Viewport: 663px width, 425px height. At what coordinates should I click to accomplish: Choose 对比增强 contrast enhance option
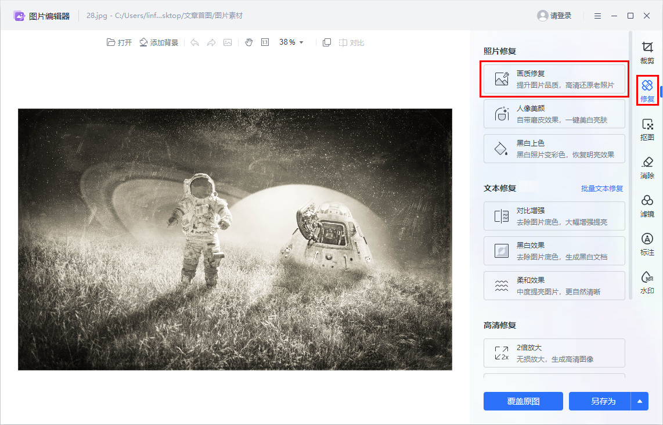pos(554,216)
